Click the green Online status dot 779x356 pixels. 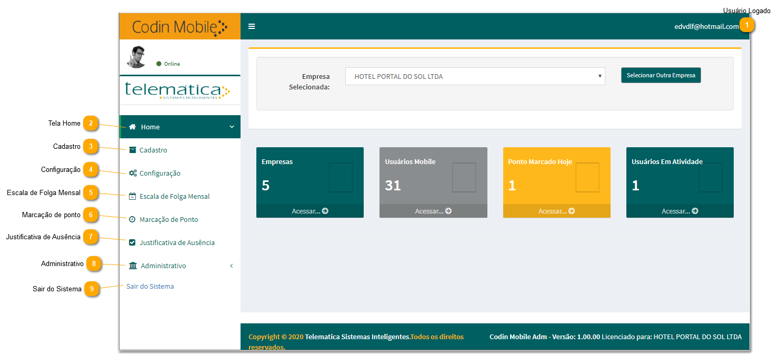[x=159, y=64]
